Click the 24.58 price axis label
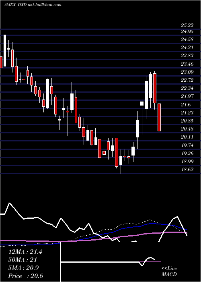 pos(187,39)
